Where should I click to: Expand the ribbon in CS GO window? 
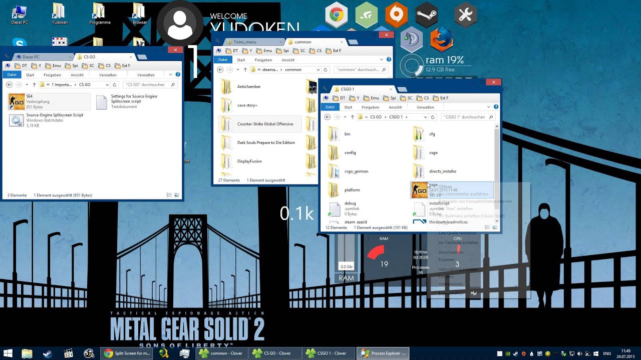pyautogui.click(x=171, y=74)
